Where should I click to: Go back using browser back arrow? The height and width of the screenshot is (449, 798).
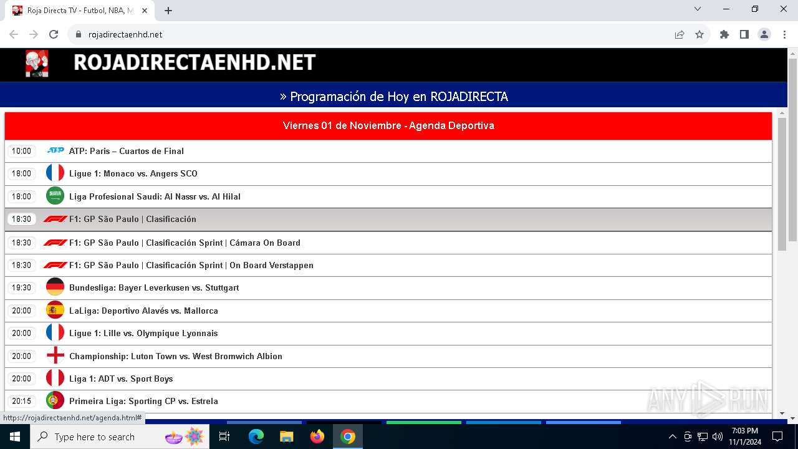14,34
